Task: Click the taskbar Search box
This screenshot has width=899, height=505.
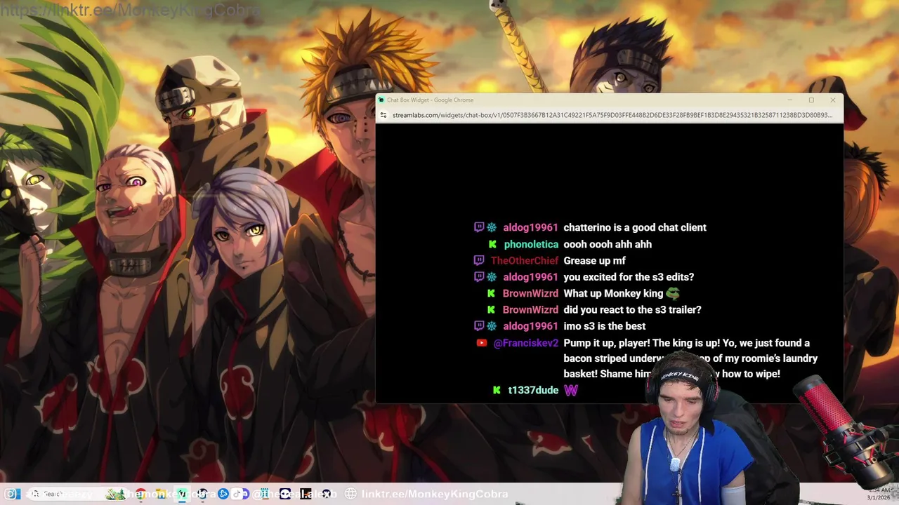Action: tap(79, 494)
